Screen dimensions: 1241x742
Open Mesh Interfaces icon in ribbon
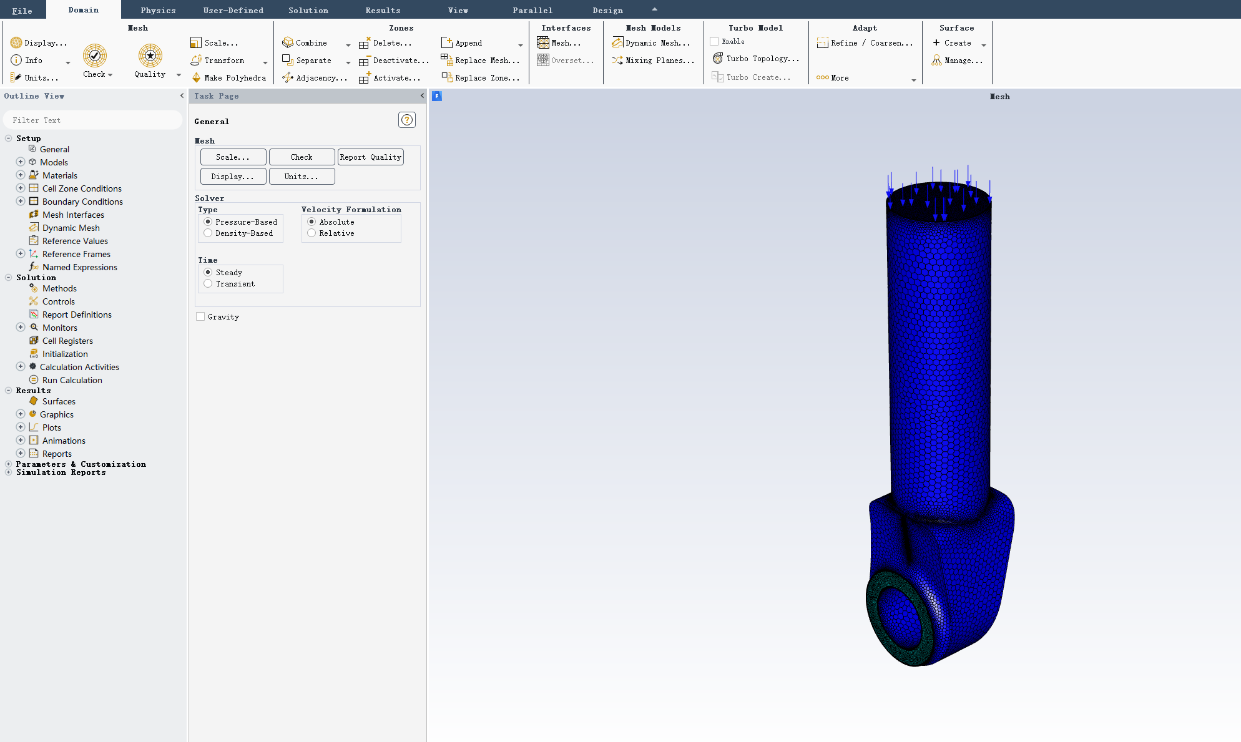click(543, 42)
